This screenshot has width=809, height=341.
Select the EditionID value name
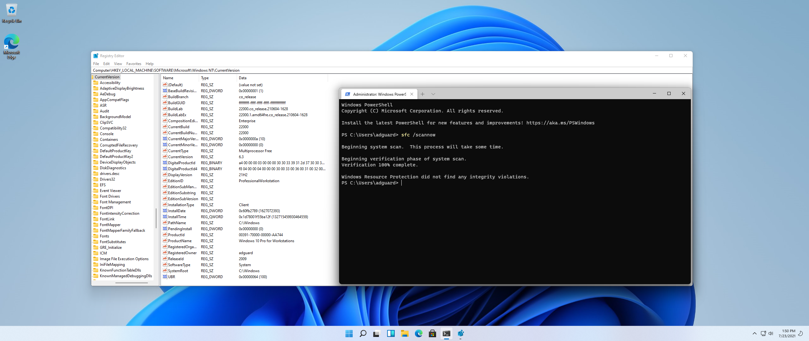176,181
